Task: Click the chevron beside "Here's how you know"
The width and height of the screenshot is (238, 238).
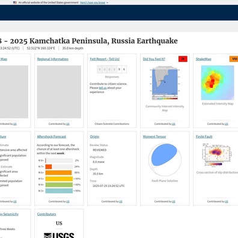Action: click(x=107, y=3)
